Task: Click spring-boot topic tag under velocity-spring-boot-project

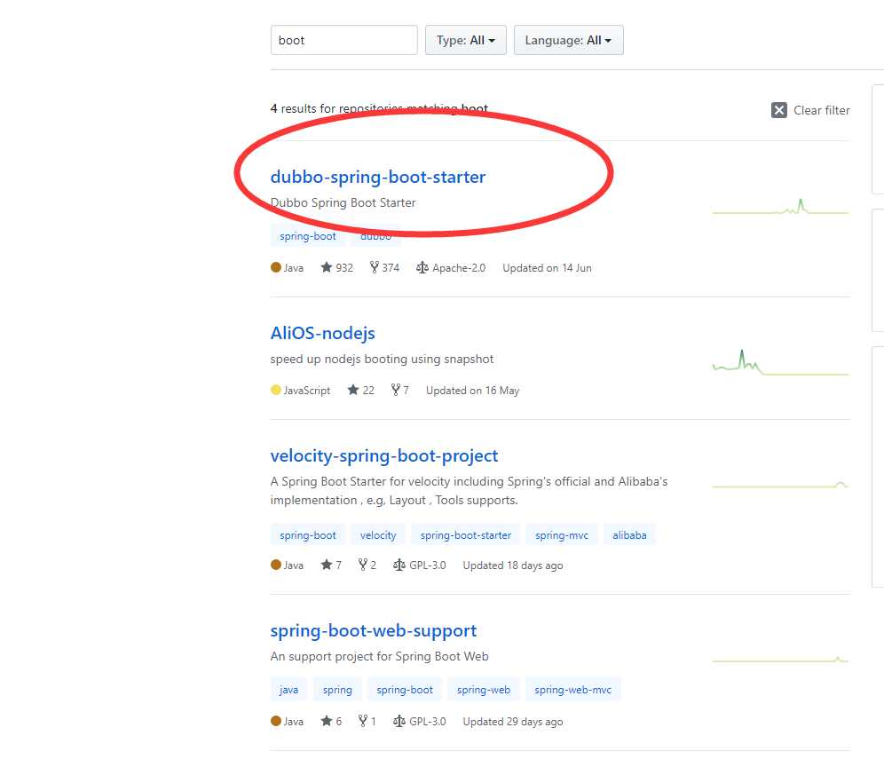Action: [x=308, y=535]
